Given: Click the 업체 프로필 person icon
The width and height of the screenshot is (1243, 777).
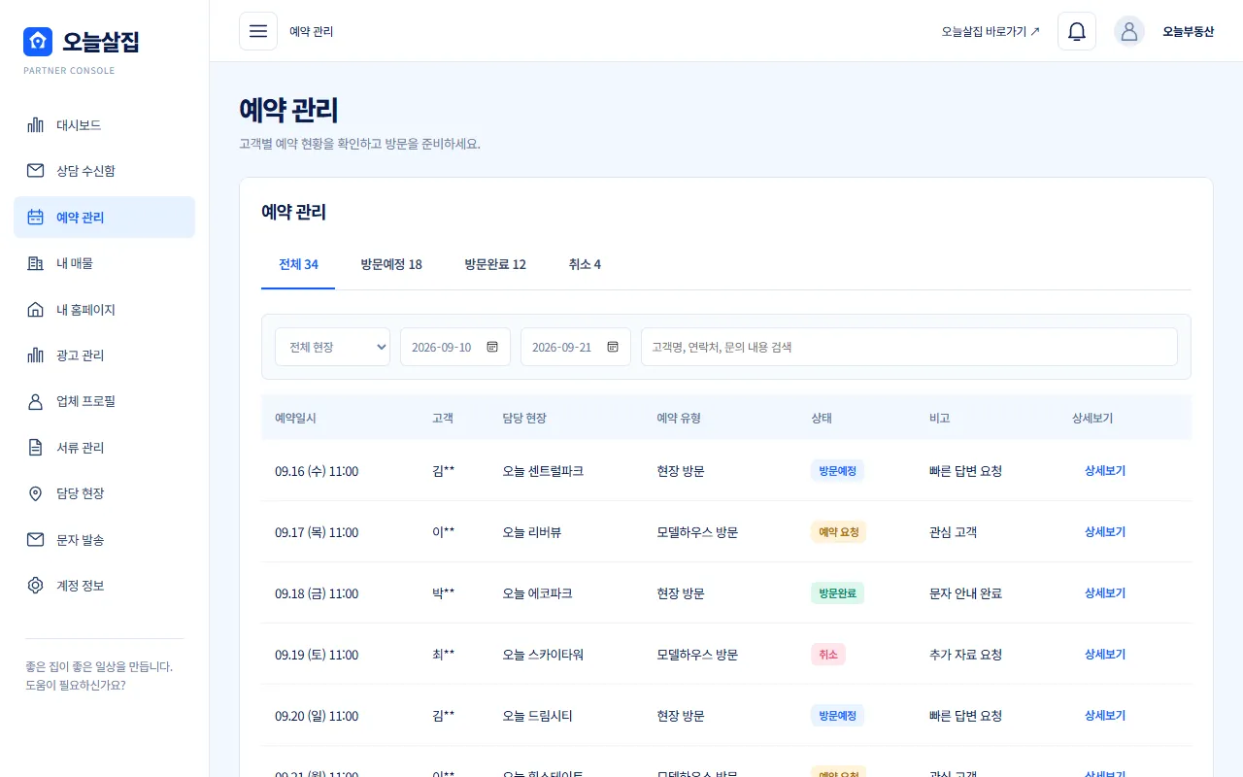Looking at the screenshot, I should click(36, 401).
